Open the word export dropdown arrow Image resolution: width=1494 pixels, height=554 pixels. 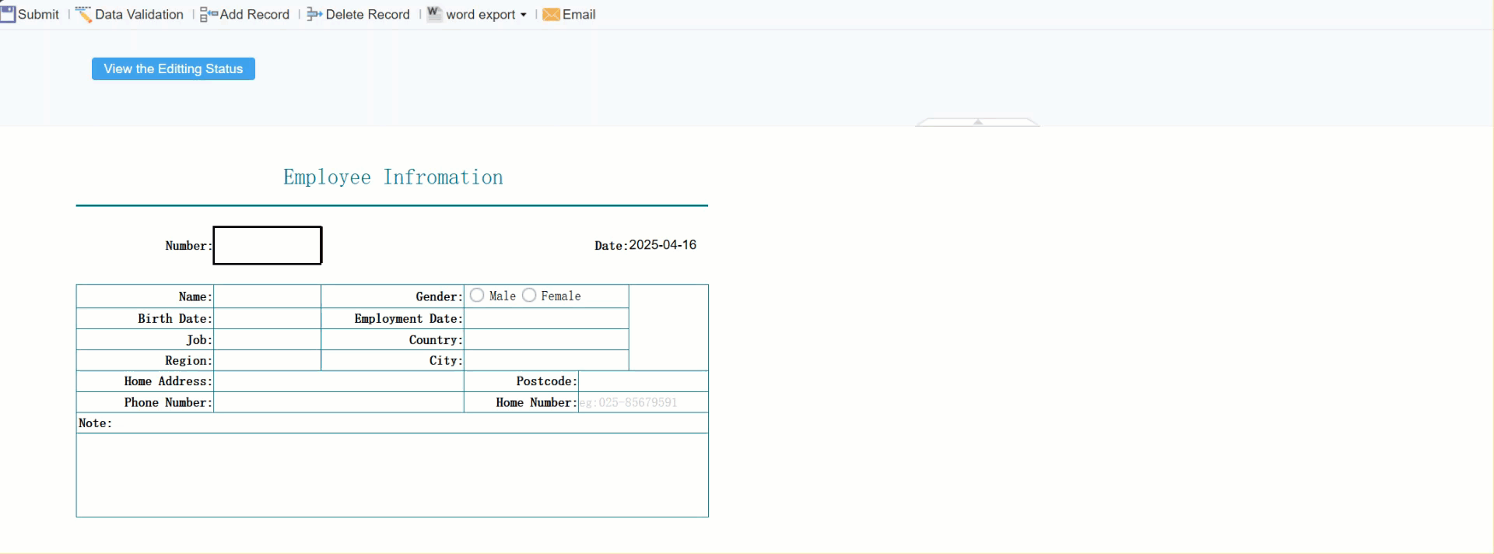tap(524, 15)
